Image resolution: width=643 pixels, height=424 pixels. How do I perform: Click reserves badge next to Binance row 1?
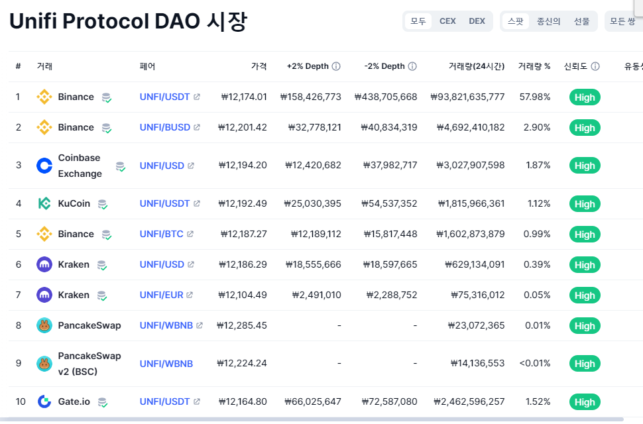[x=107, y=98]
